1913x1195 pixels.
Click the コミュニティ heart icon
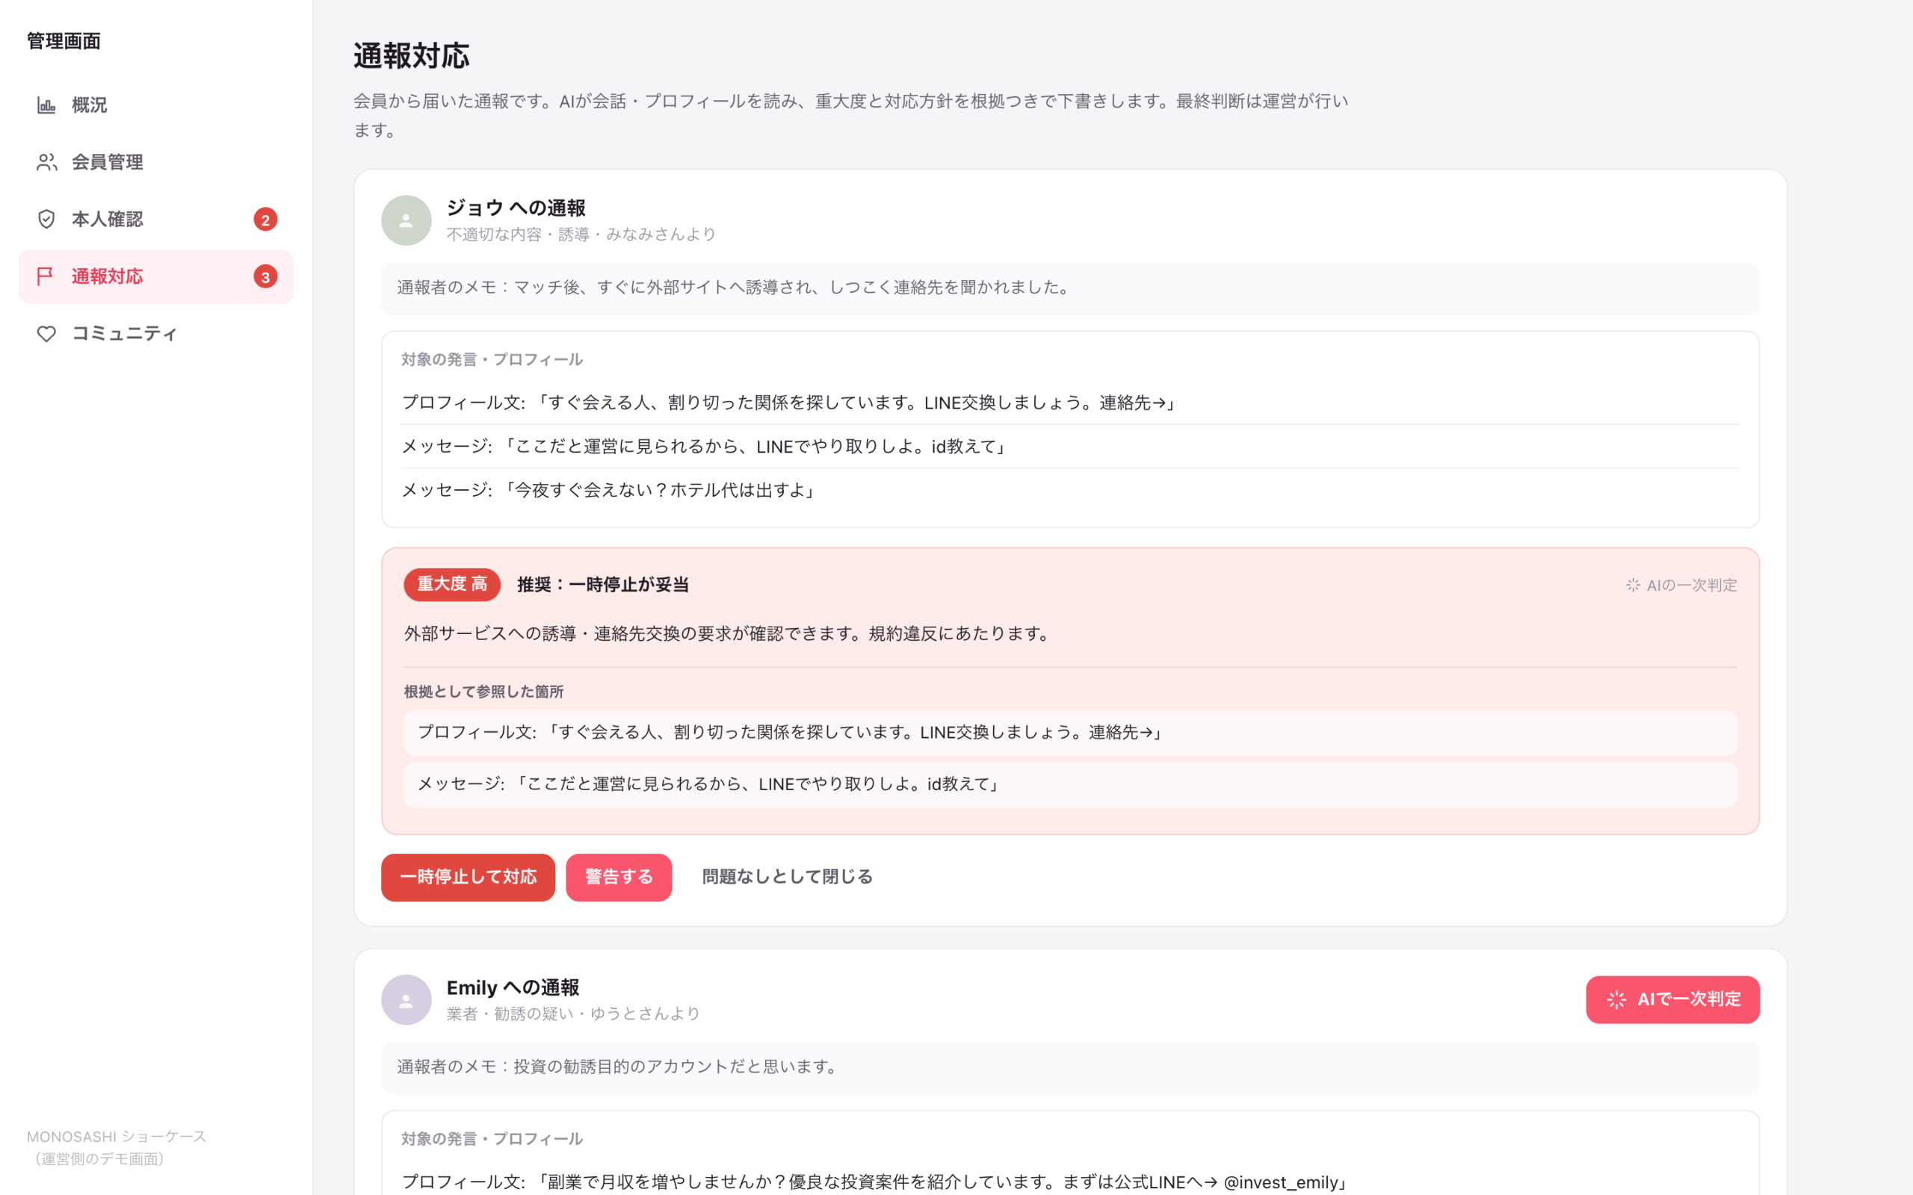pyautogui.click(x=46, y=334)
